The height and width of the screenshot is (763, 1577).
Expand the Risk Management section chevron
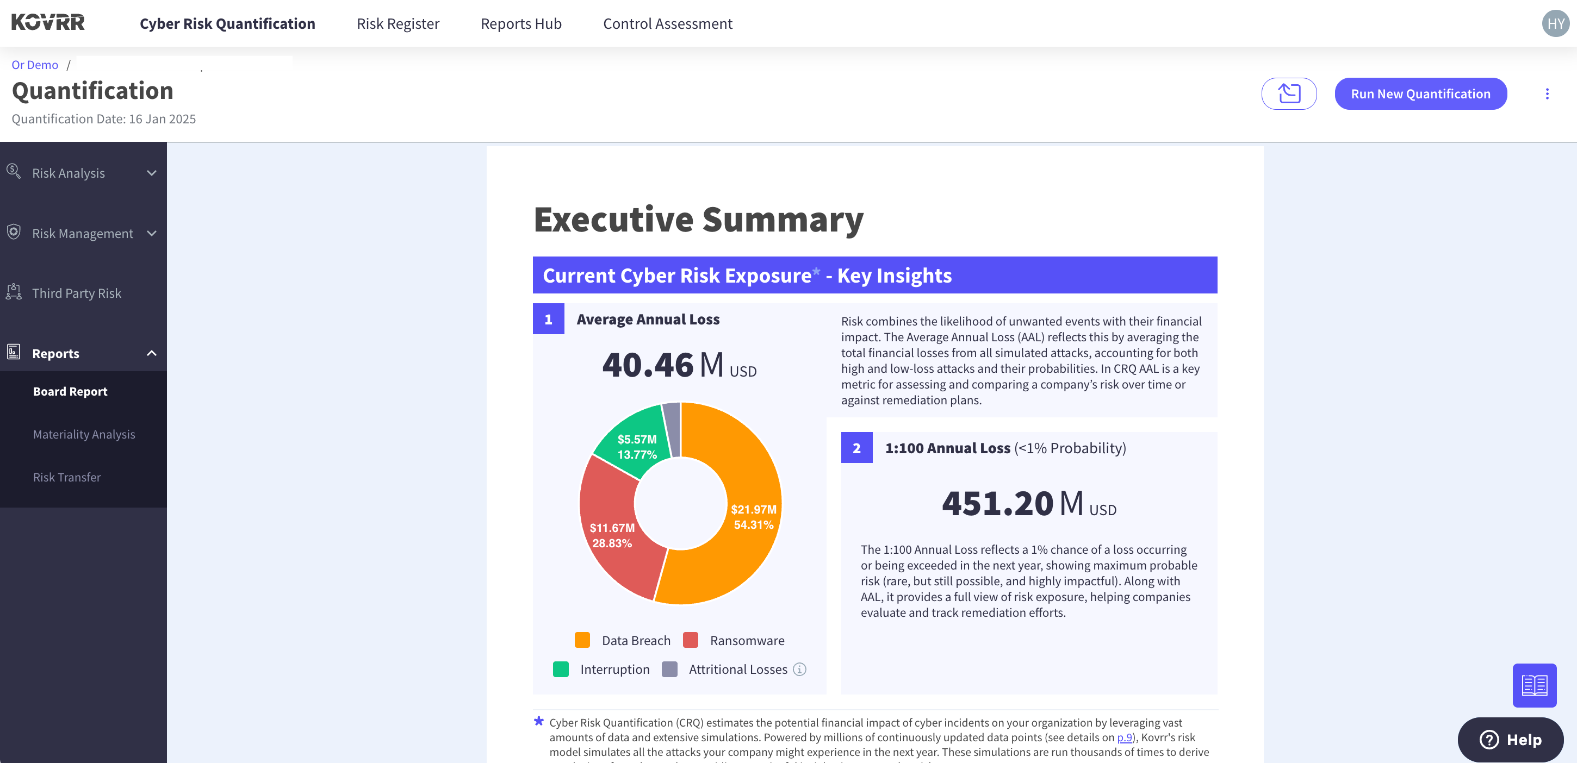152,233
